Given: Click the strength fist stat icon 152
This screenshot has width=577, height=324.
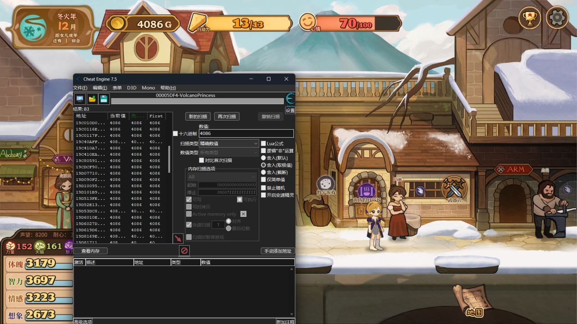Looking at the screenshot, I should tap(9, 246).
